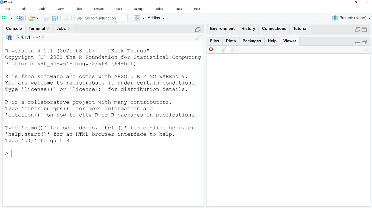This screenshot has width=372, height=208.
Task: Click the "Kick Things" version line text
Action: 77,51
